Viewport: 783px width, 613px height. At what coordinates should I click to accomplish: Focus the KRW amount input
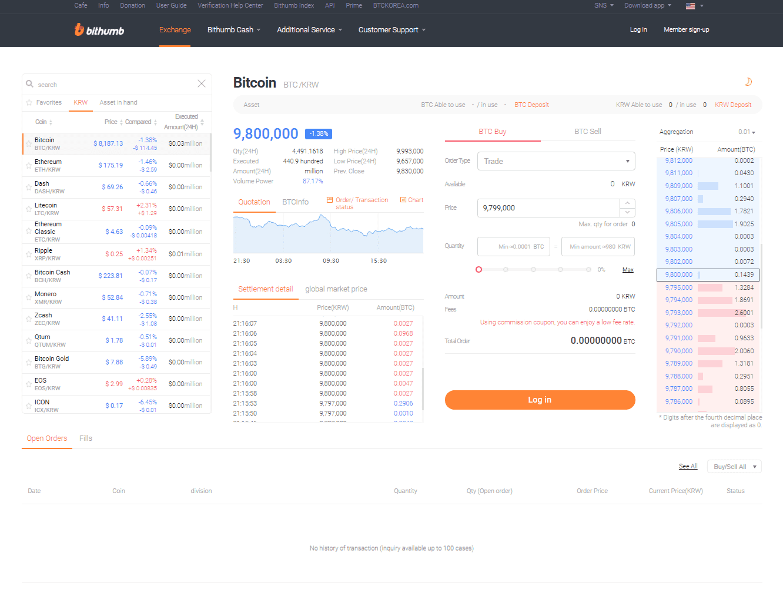point(598,247)
